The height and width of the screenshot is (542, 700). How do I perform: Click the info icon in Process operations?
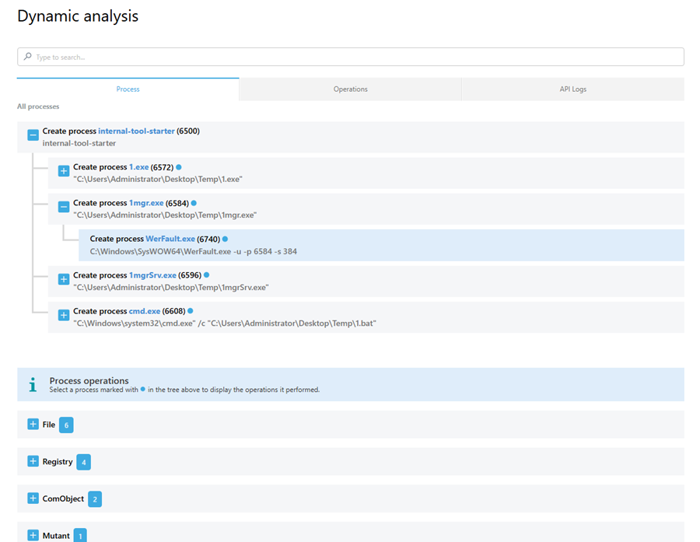click(x=32, y=384)
